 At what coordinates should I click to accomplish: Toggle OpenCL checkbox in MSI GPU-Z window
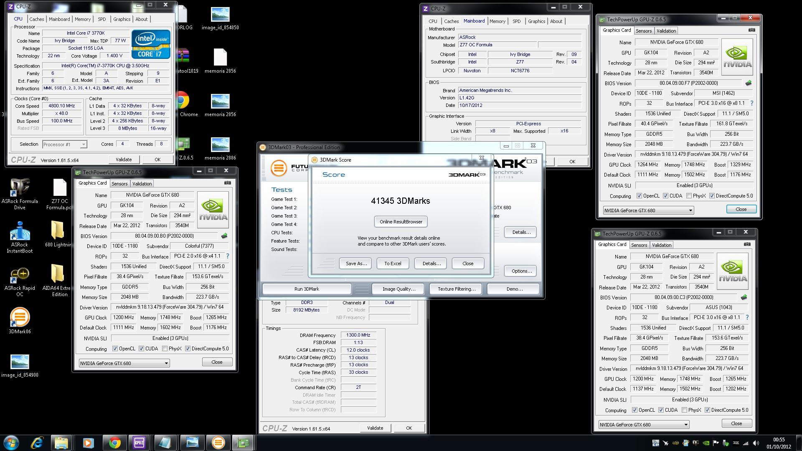click(x=639, y=196)
